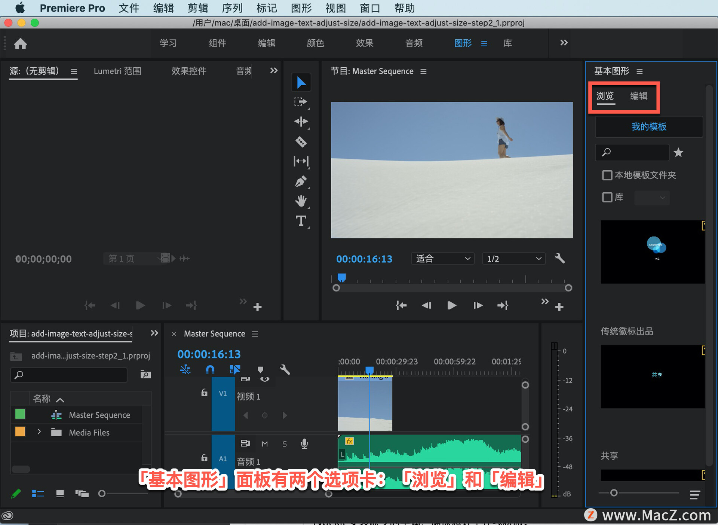The height and width of the screenshot is (525, 718).
Task: Click the favorites star icon
Action: click(x=678, y=152)
